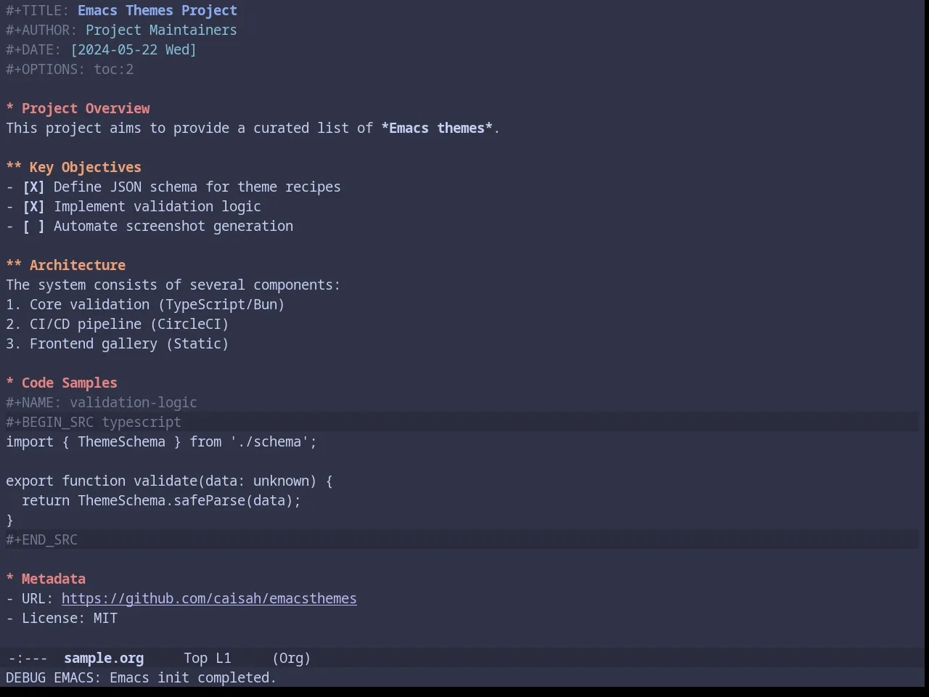Click list item Frontend gallery (Static)
Viewport: 929px width, 697px height.
[118, 344]
